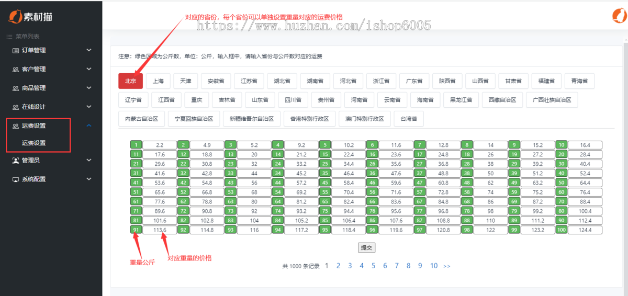Expand the 管理员 chevron

point(88,160)
